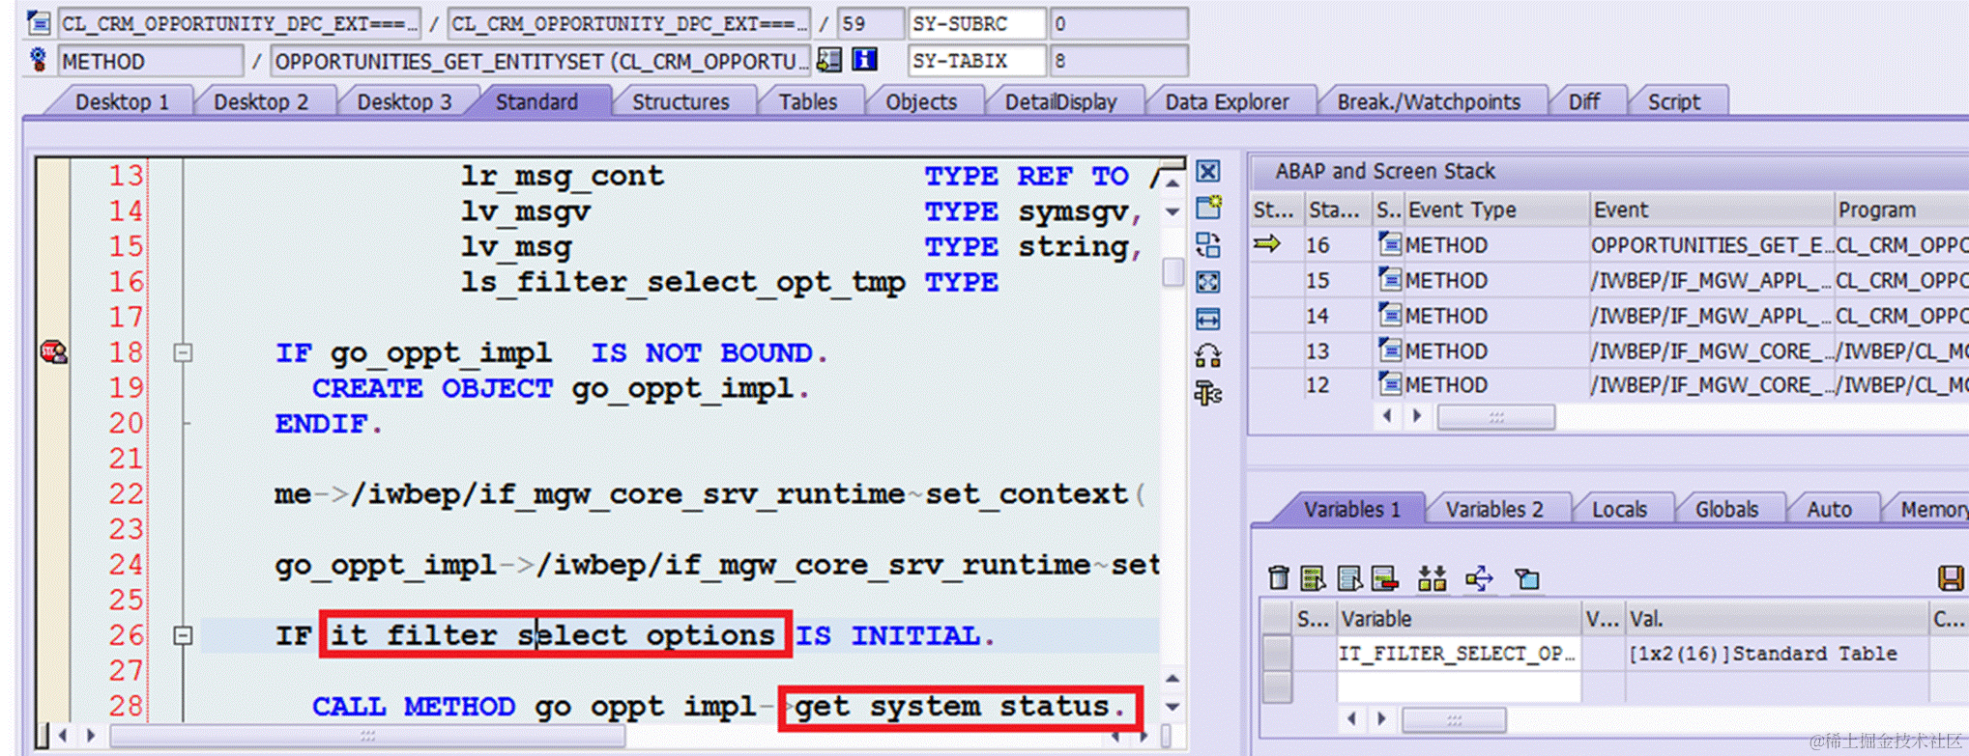The height and width of the screenshot is (756, 1969).
Task: Click the services of the tool icon with curved arrows
Action: [x=1208, y=355]
